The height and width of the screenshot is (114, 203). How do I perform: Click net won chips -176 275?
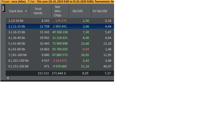point(60,21)
